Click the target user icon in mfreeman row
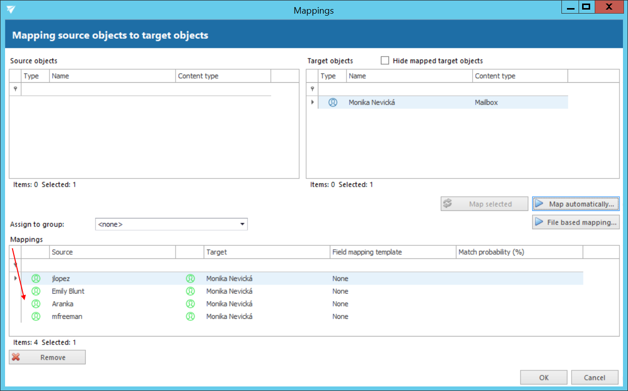This screenshot has height=391, width=628. coord(190,316)
